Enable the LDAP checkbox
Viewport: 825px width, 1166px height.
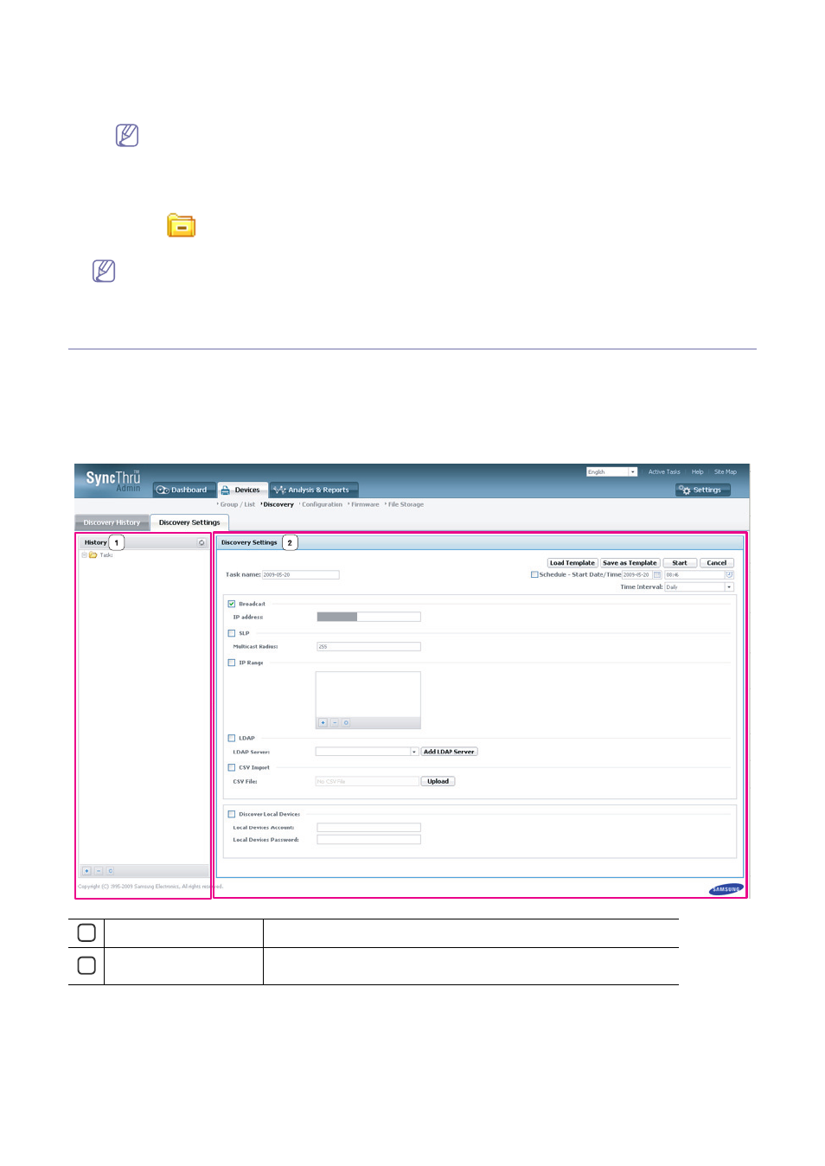click(x=232, y=738)
